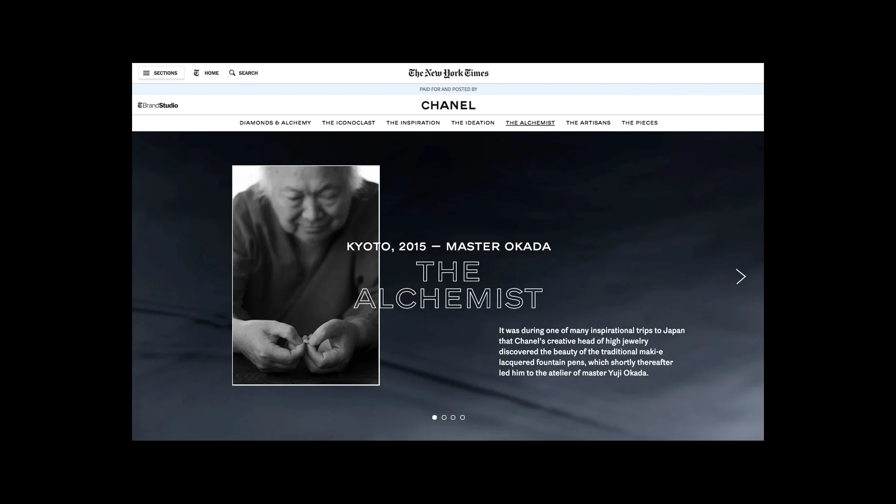The width and height of the screenshot is (896, 504).
Task: Navigate to The Artisans section
Action: pyautogui.click(x=588, y=123)
